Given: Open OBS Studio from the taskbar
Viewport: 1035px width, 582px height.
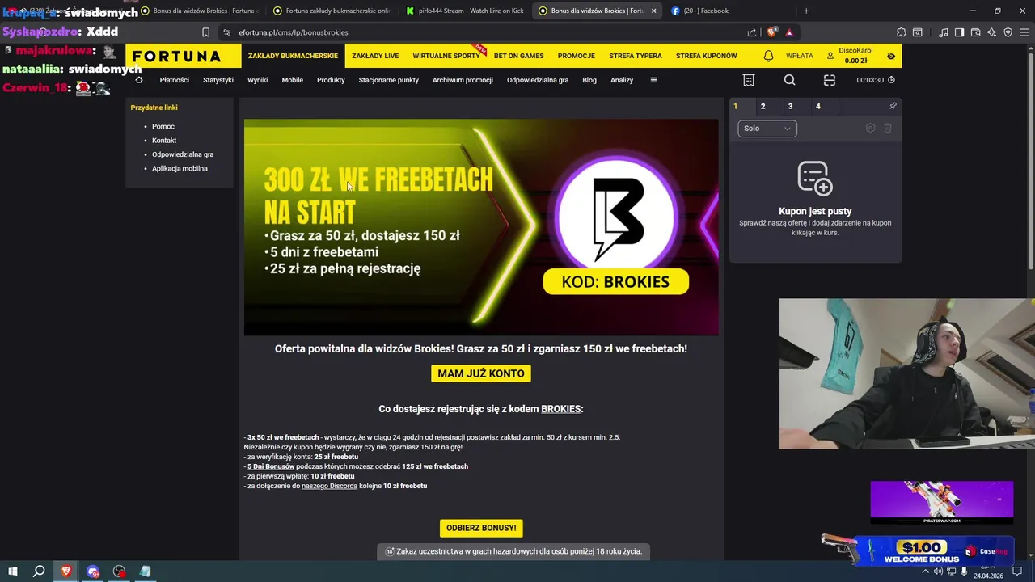Looking at the screenshot, I should pos(120,571).
